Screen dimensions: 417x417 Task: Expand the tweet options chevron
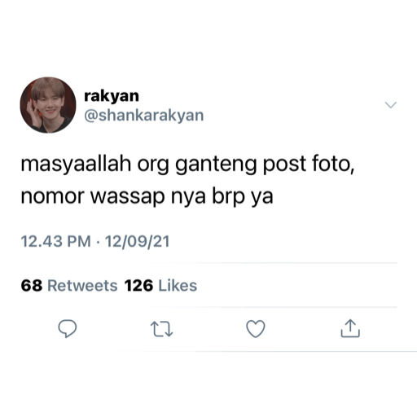click(x=391, y=105)
